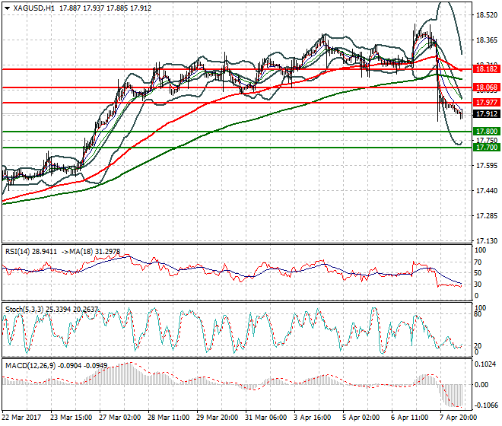Viewport: 502px width, 426px height.
Task: Select the 27 Mar 02:00 time label
Action: tap(120, 418)
